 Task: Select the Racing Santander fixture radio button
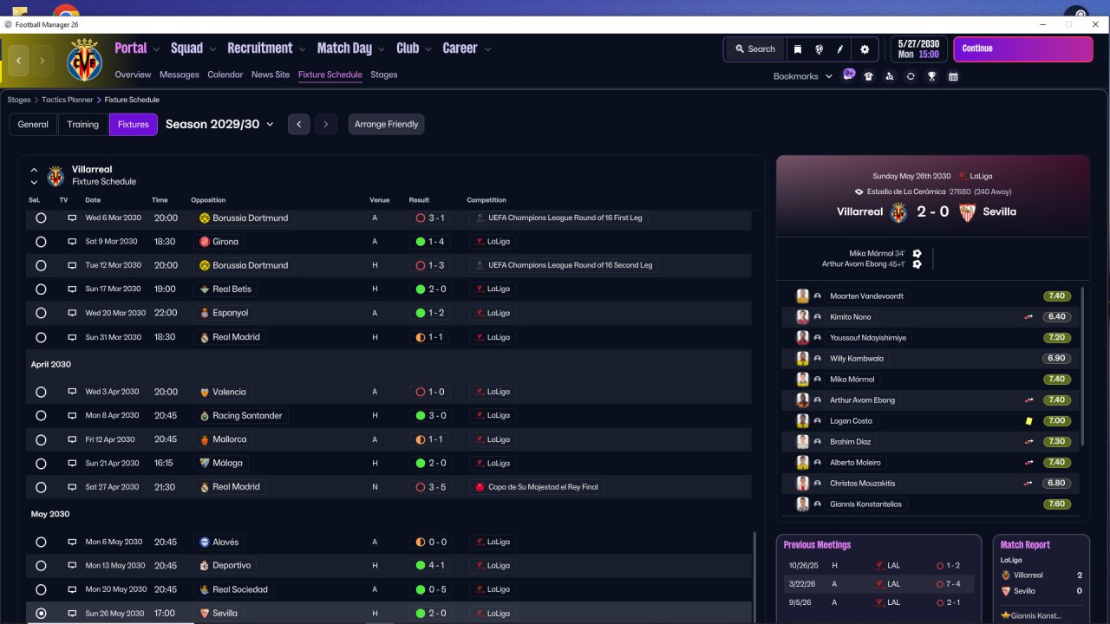point(41,416)
